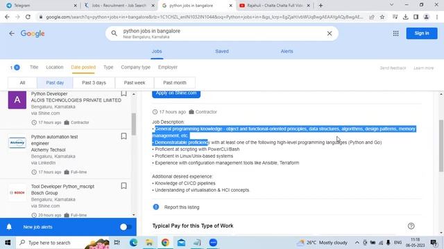The height and width of the screenshot is (249, 444).
Task: Select the All date filter
Action: 22,83
